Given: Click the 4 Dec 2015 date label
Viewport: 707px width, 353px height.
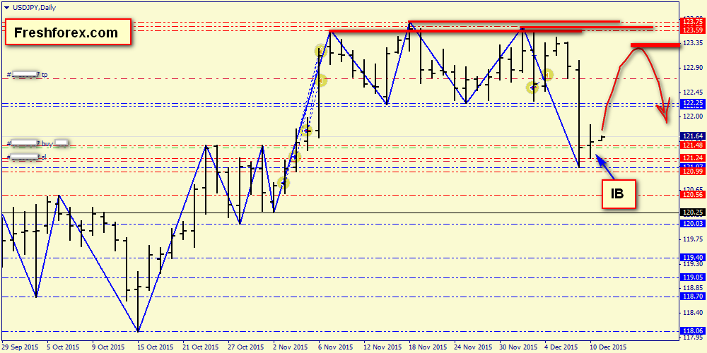Looking at the screenshot, I should point(561,347).
